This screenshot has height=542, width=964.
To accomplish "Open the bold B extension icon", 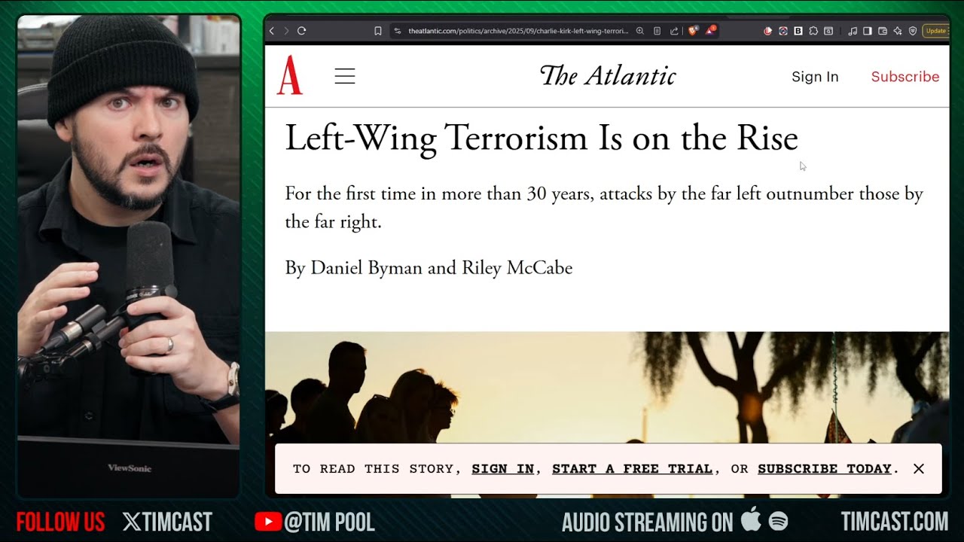I will [x=798, y=31].
